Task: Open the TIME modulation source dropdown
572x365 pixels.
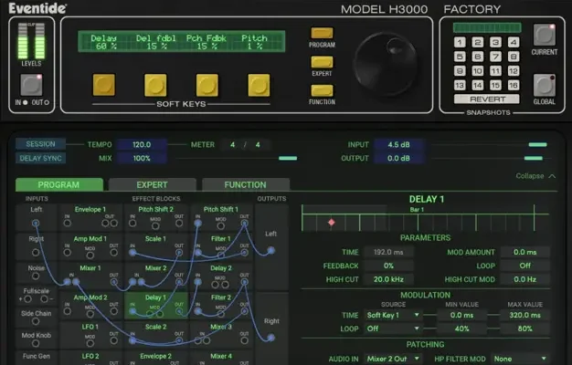Action: pos(393,315)
